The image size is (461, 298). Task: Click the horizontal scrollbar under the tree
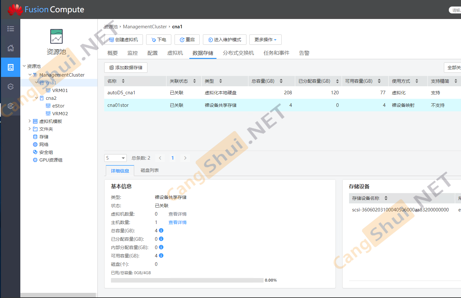pos(58,295)
